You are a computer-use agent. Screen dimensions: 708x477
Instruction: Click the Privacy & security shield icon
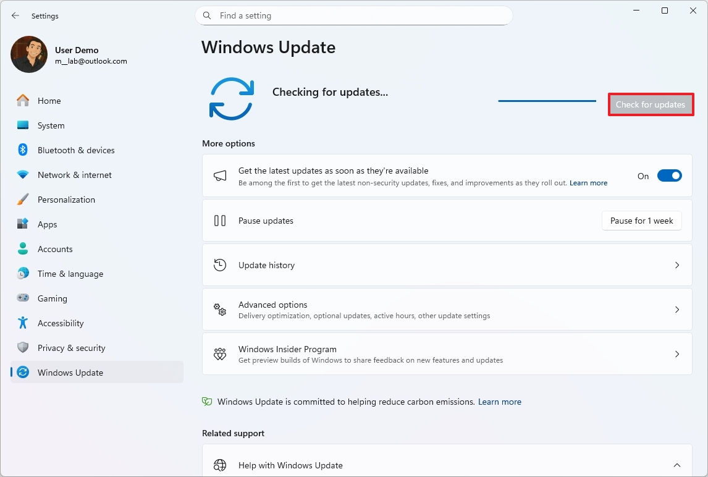(23, 348)
